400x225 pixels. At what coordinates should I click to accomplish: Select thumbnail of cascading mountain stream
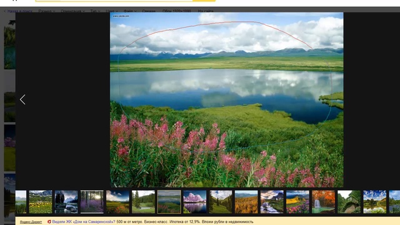click(x=272, y=202)
